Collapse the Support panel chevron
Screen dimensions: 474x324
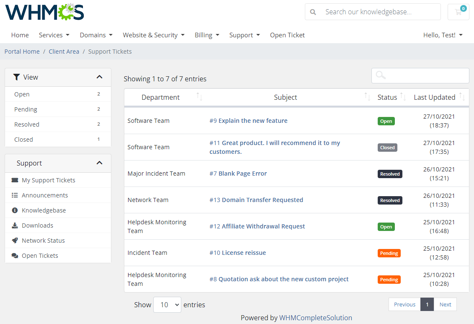pos(100,163)
